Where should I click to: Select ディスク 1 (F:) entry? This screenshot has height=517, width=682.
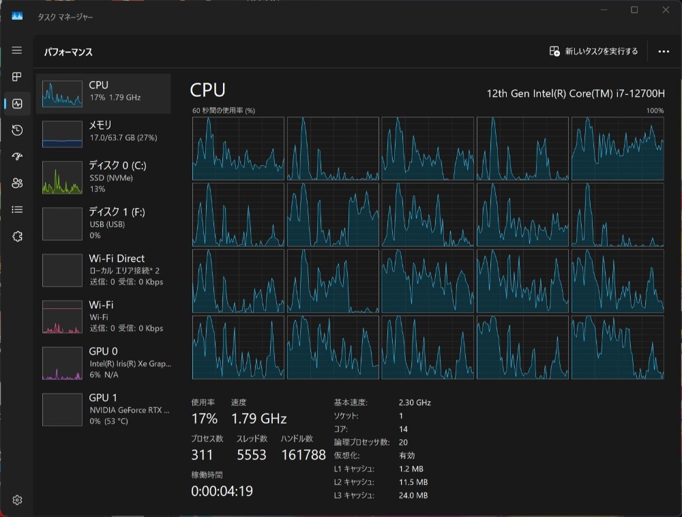pyautogui.click(x=104, y=224)
